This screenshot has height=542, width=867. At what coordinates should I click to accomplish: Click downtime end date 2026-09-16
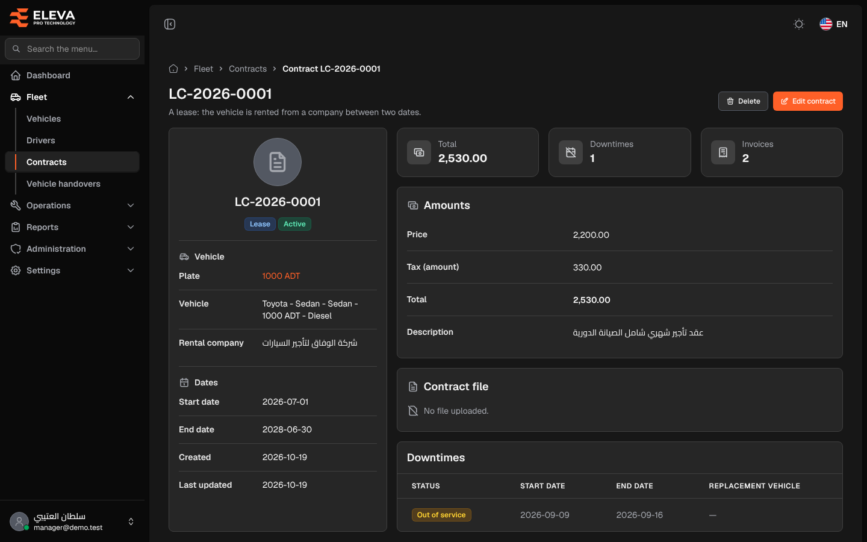pos(639,515)
